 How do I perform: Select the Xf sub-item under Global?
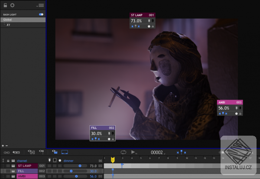[8, 25]
